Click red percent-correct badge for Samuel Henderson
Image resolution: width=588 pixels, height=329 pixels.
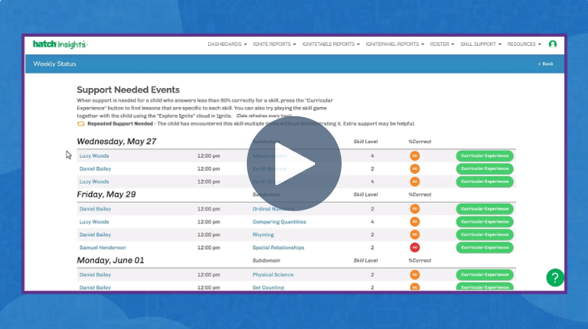point(414,248)
